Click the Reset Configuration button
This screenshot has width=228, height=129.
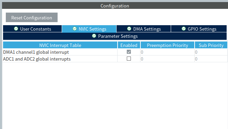pyautogui.click(x=32, y=17)
